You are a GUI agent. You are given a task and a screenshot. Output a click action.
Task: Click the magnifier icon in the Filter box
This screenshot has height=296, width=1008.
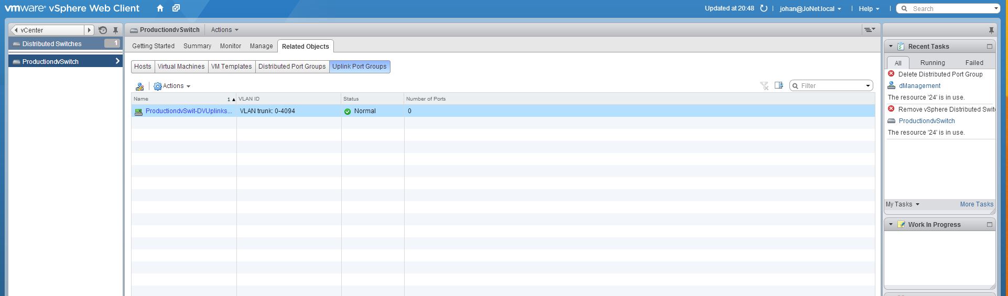coord(795,86)
